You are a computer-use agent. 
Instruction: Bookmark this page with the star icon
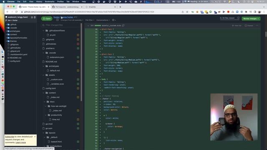[187, 12]
